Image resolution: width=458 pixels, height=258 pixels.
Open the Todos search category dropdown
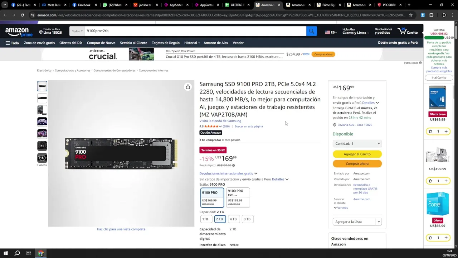77,31
